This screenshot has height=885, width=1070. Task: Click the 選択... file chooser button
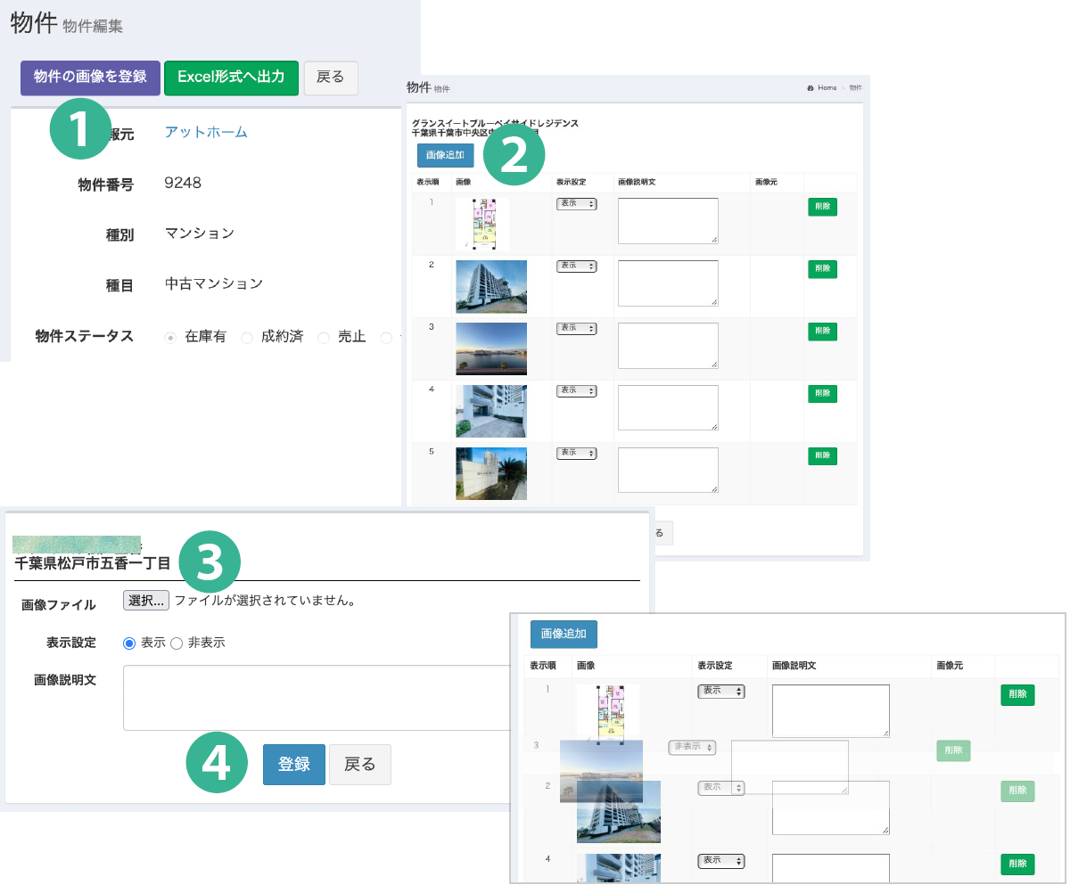(145, 601)
